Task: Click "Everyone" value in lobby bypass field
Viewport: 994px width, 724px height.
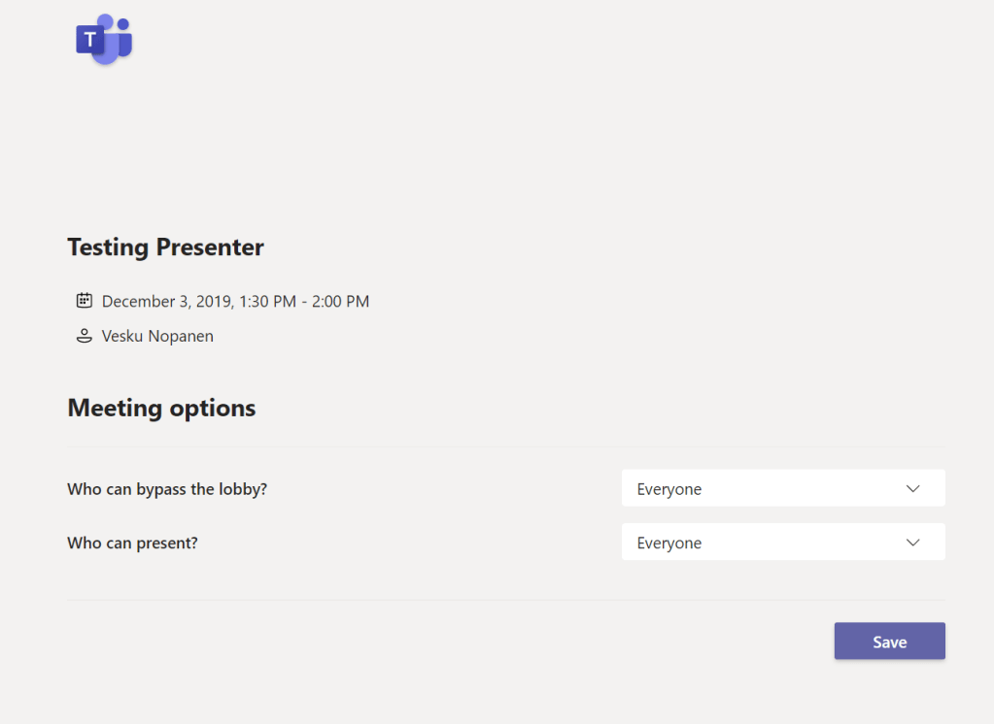Action: tap(669, 490)
